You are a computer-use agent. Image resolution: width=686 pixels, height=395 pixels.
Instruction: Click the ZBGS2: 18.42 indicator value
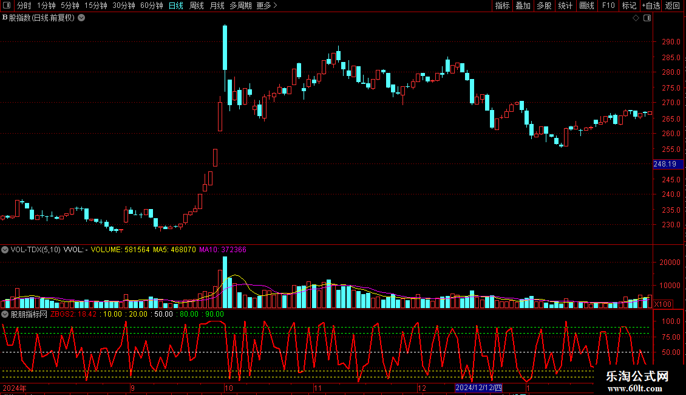click(73, 314)
